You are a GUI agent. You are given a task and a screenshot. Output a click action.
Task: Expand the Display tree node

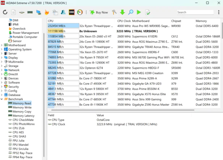pos(2,58)
